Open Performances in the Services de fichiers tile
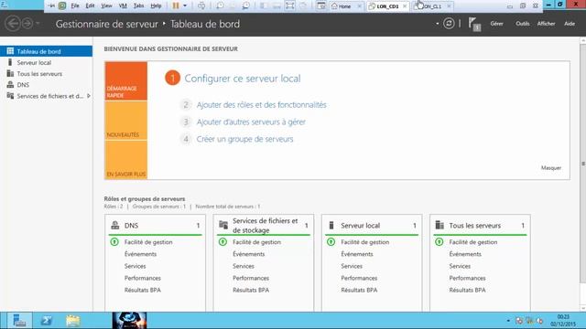The width and height of the screenshot is (586, 329). 251,278
